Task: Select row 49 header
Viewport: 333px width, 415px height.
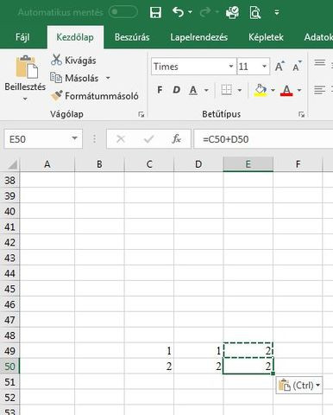Action: click(9, 351)
